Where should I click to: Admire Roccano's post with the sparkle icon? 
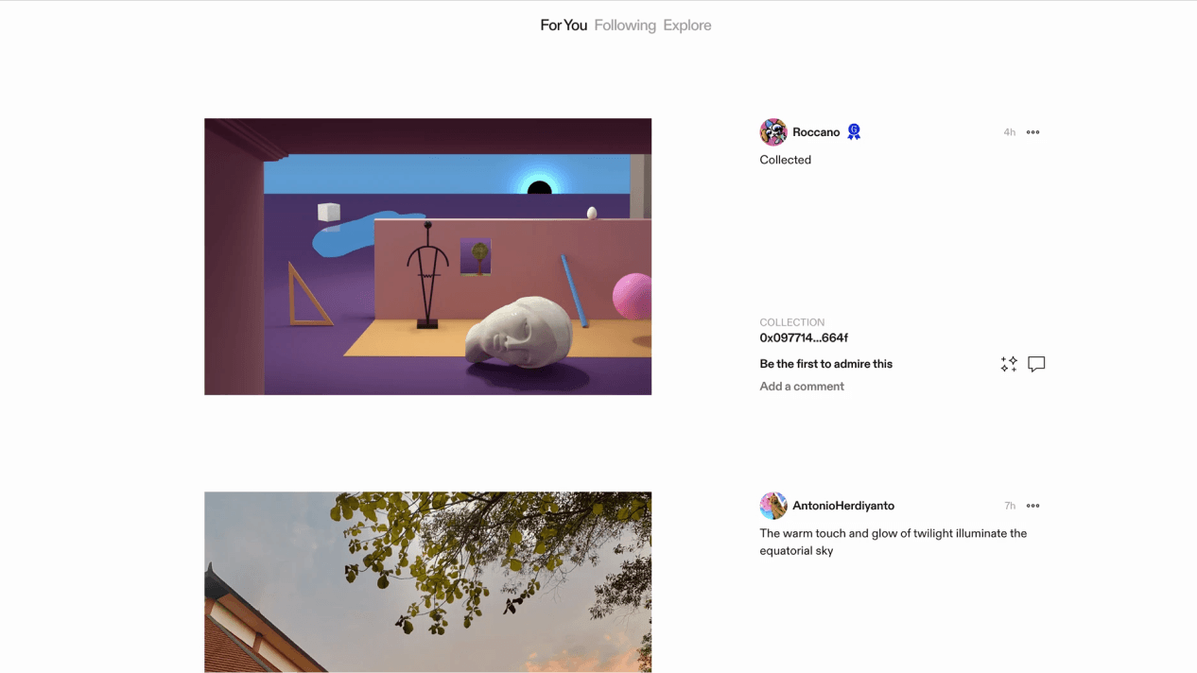1009,364
